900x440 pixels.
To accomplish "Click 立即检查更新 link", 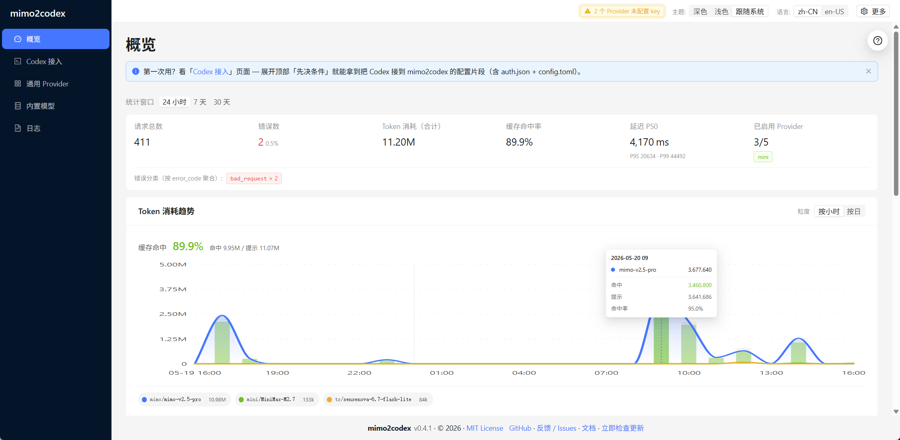I will [x=622, y=428].
